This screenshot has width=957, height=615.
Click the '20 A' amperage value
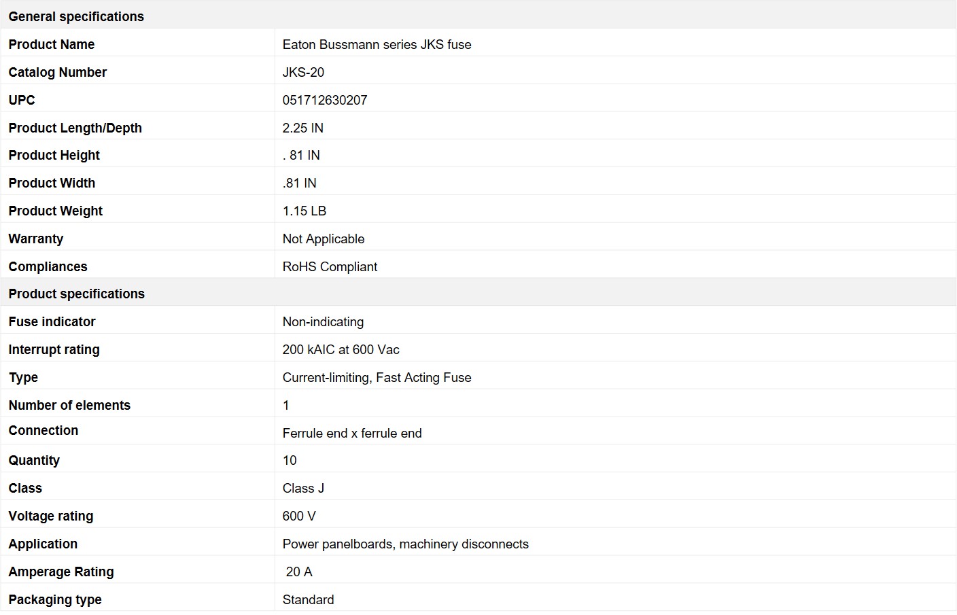(x=299, y=572)
